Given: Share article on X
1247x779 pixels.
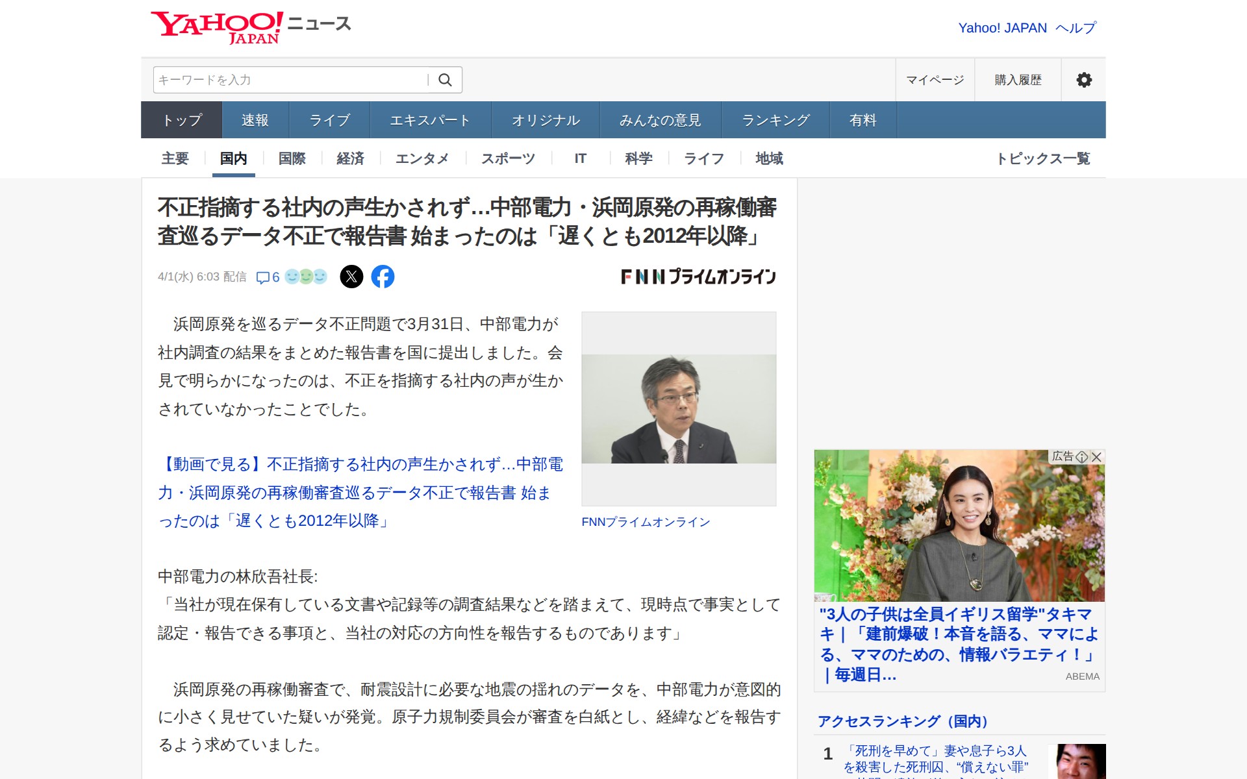Looking at the screenshot, I should click(x=351, y=277).
